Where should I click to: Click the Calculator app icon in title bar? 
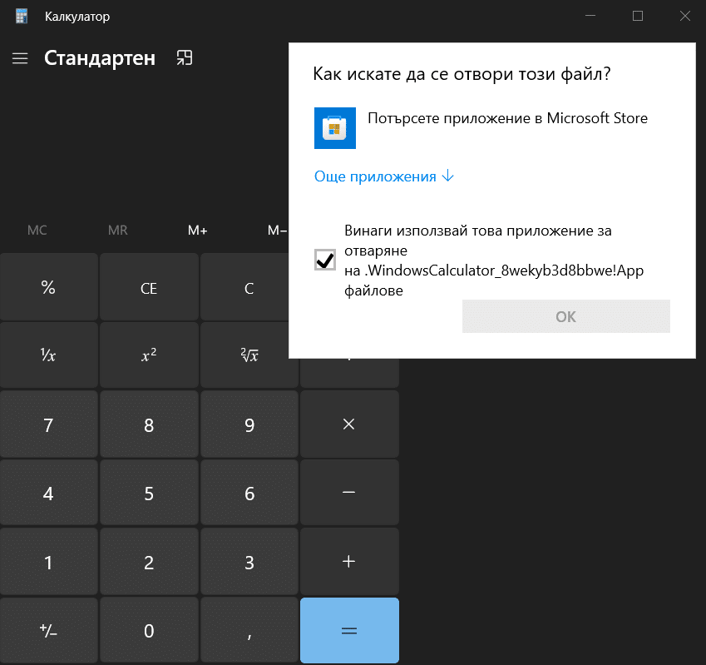point(21,16)
